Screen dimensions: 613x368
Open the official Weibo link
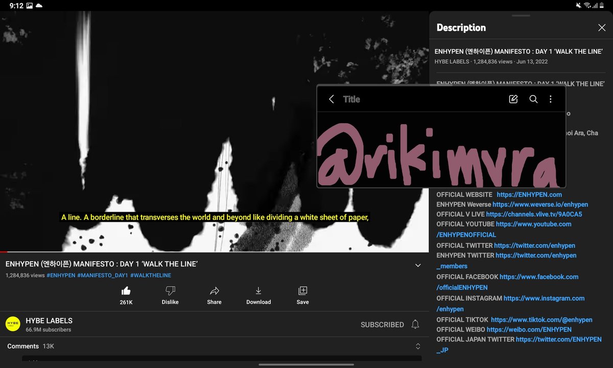529,330
